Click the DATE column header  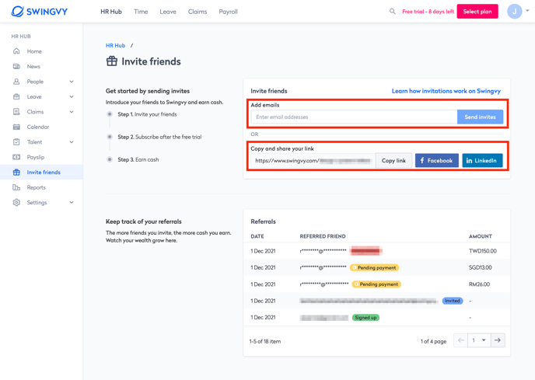tap(257, 236)
